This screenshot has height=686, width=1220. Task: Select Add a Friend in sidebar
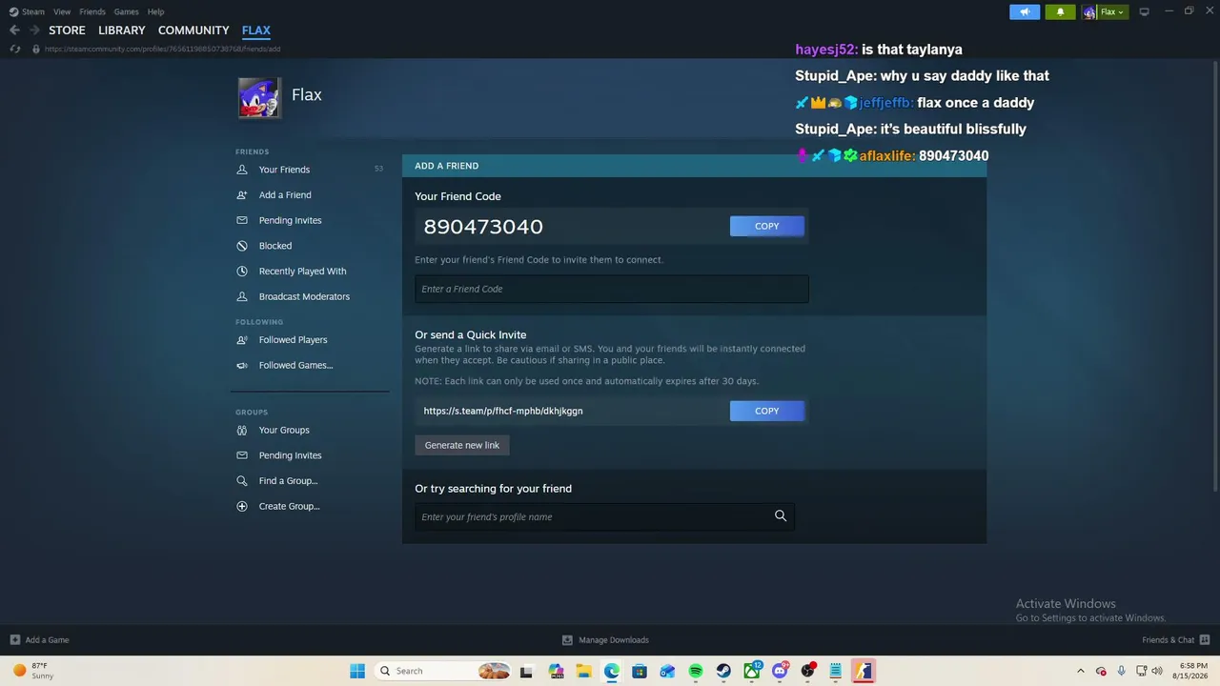pyautogui.click(x=285, y=195)
